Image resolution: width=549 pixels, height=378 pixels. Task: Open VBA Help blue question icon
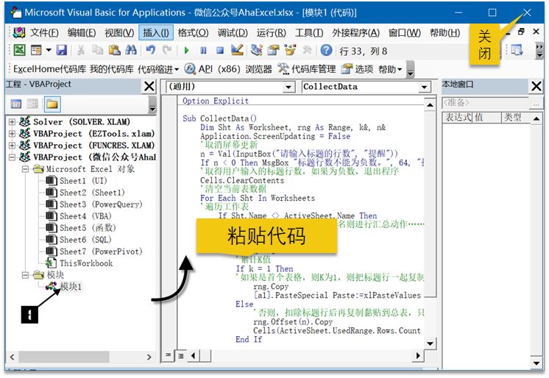tap(326, 51)
